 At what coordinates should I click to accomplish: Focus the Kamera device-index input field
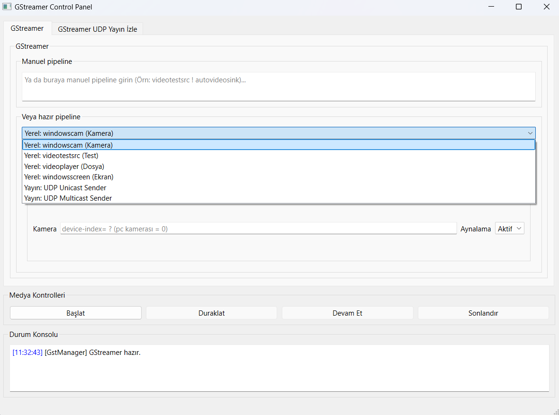tap(258, 229)
